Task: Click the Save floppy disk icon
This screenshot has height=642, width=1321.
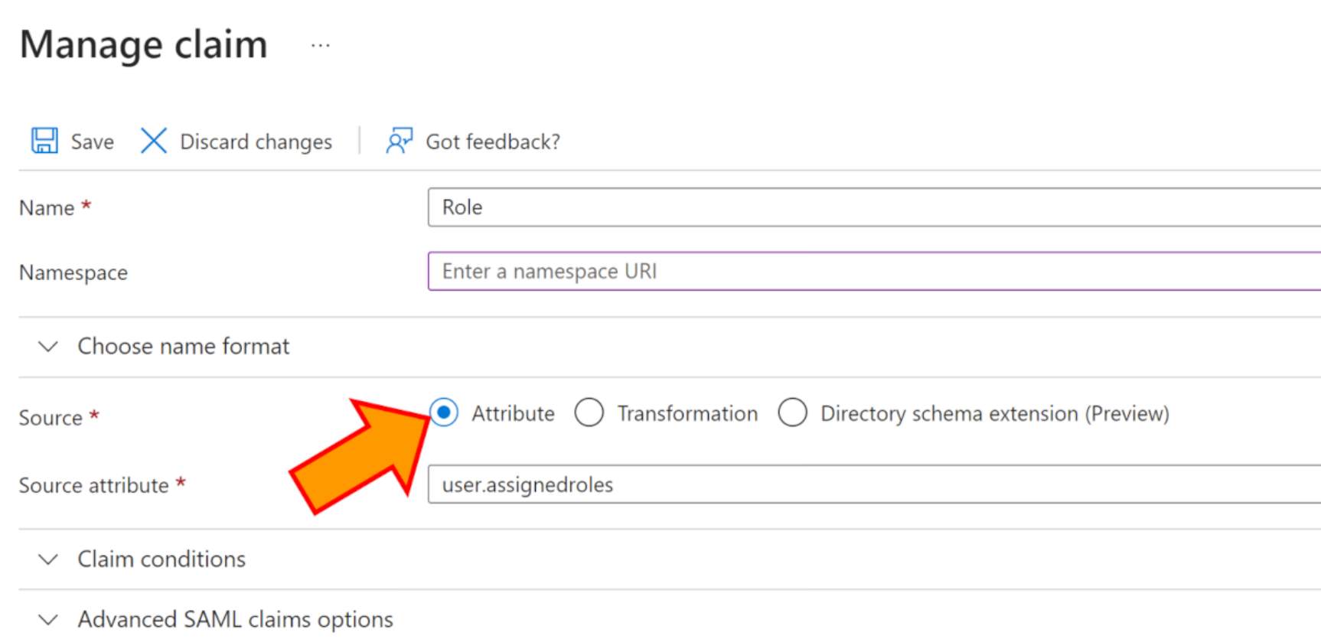Action: 44,141
